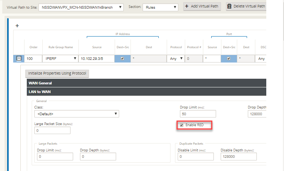Click the plus icon to add a rule
This screenshot has width=284, height=171.
tap(17, 26)
